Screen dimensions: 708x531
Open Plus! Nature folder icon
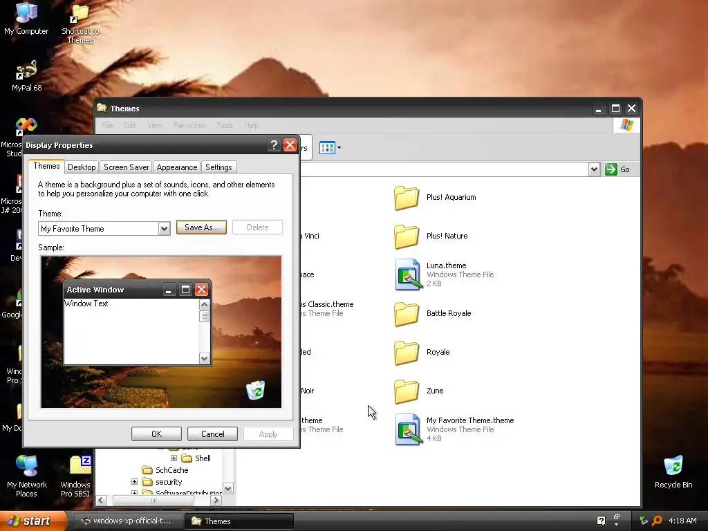[407, 236]
